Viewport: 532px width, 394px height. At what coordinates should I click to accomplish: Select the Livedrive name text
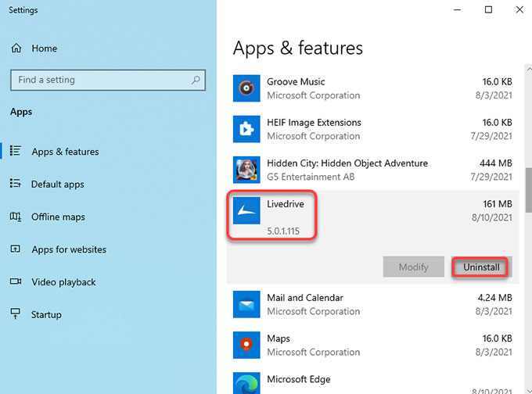point(286,204)
